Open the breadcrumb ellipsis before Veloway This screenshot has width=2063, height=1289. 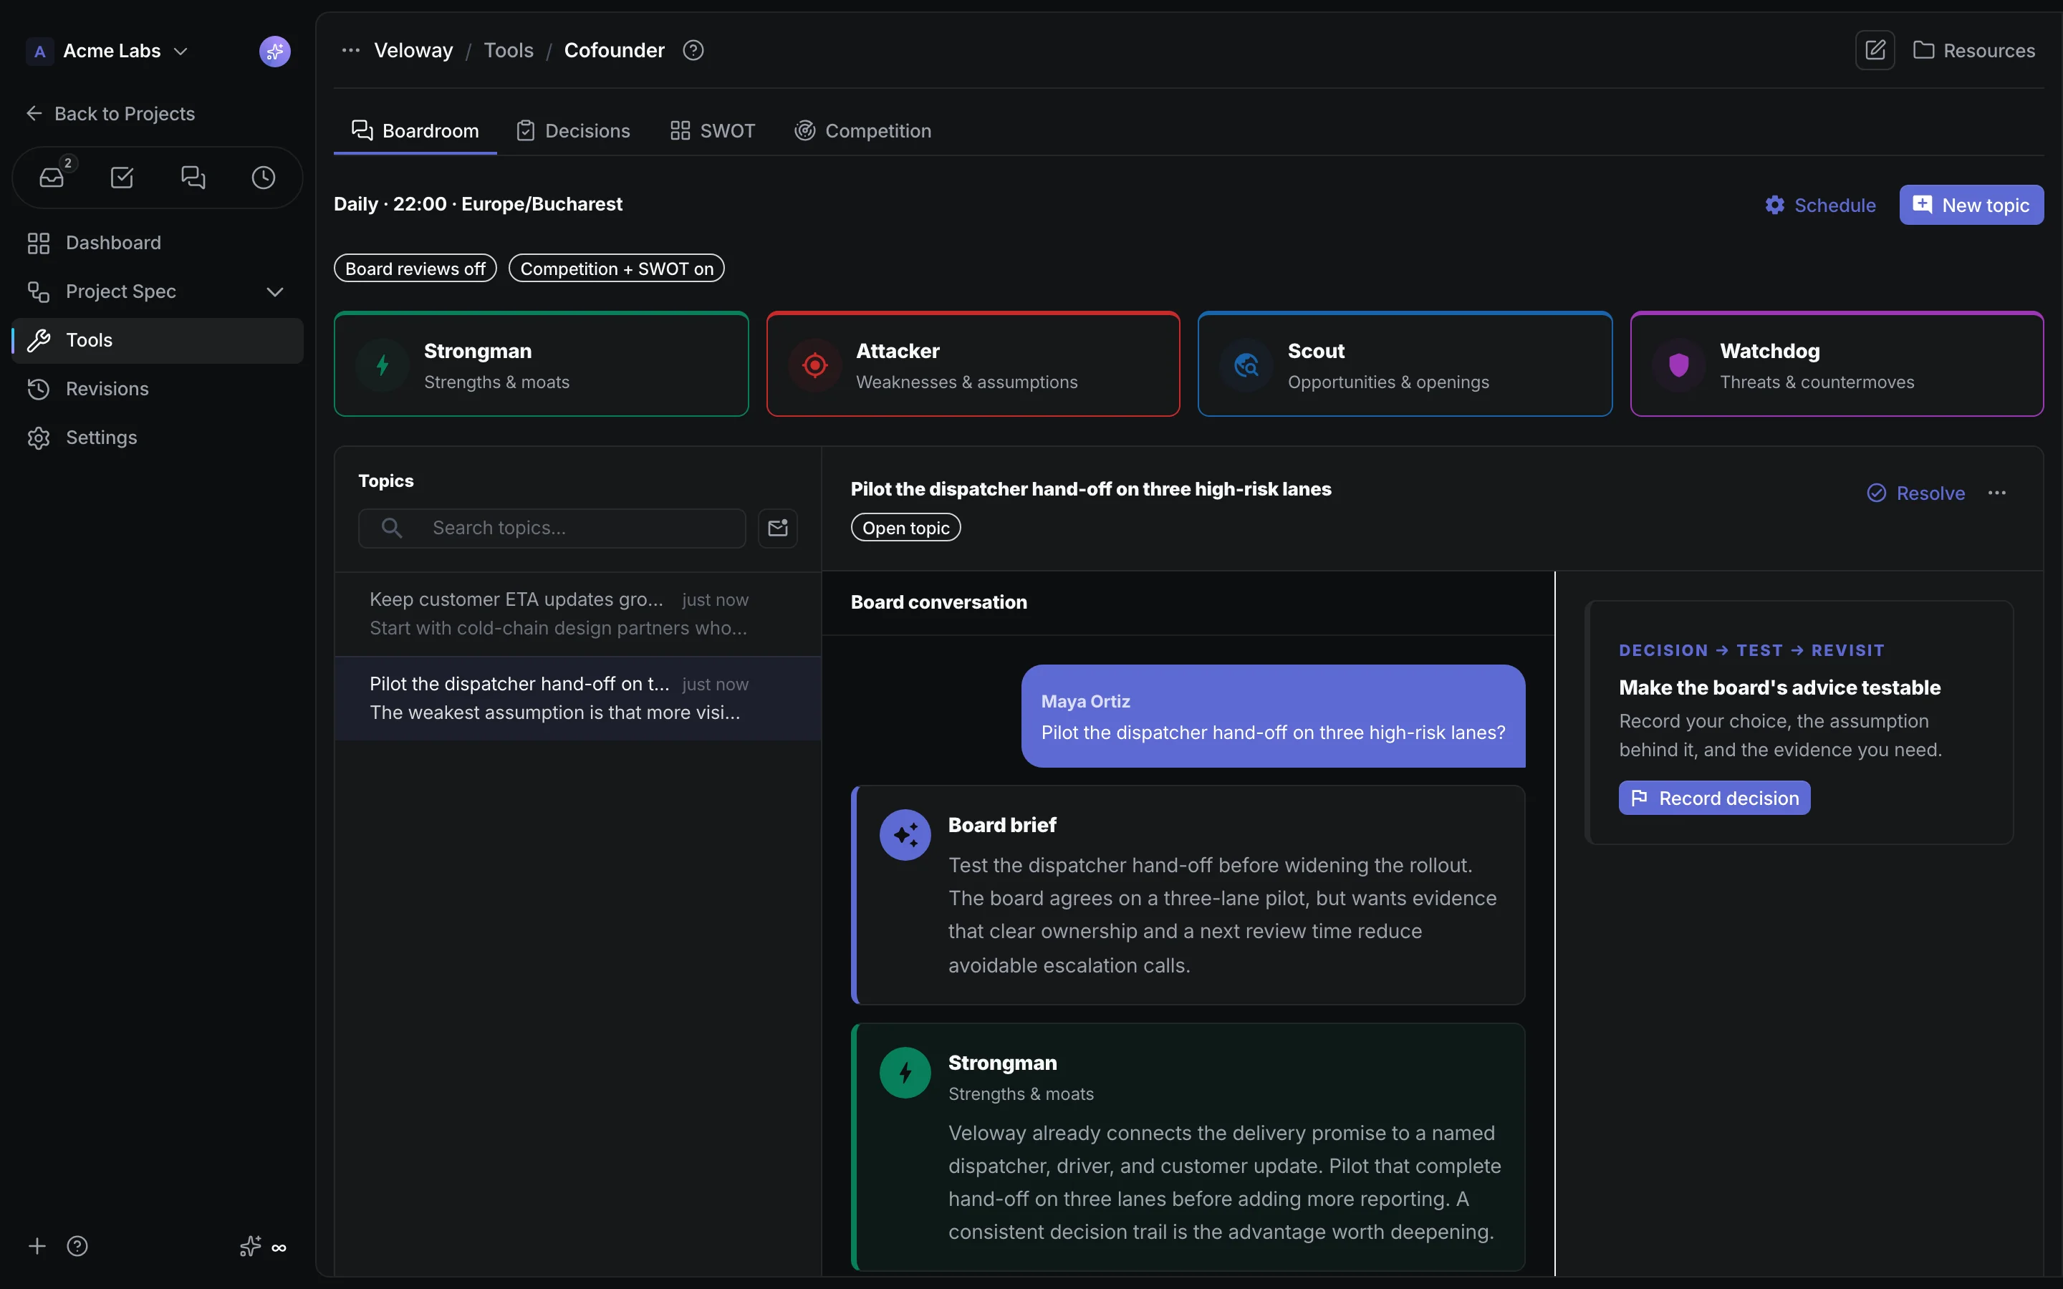click(350, 50)
